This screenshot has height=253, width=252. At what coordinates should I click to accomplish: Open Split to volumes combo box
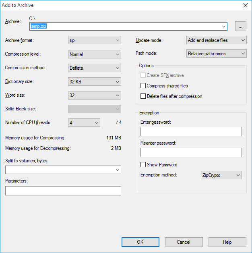point(63,170)
